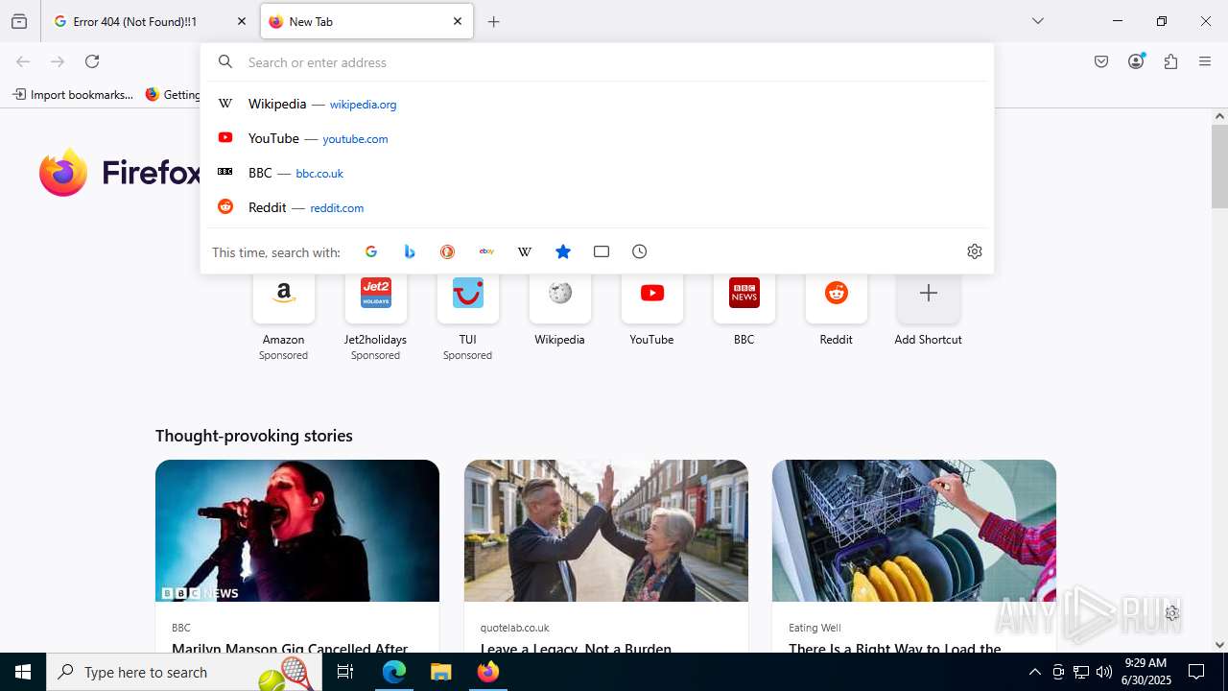Search this time with Bing
The height and width of the screenshot is (691, 1228).
coord(410,251)
